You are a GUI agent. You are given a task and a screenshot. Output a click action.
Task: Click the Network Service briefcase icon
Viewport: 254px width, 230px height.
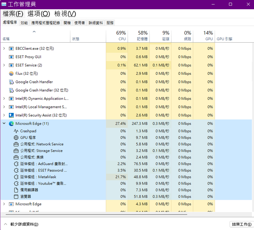16,144
